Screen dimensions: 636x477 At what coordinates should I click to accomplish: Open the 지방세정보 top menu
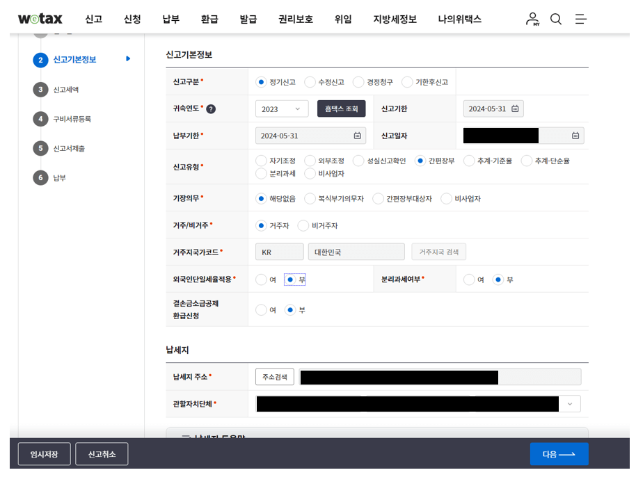(395, 19)
